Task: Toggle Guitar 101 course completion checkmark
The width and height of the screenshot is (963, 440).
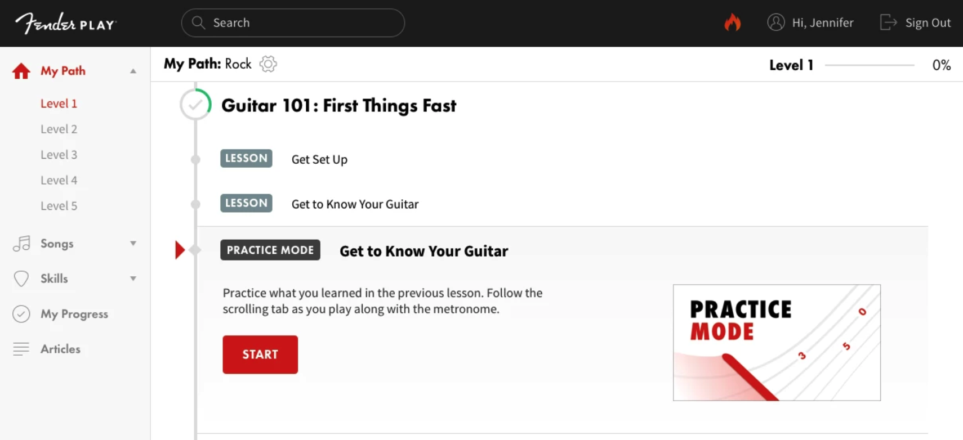Action: 195,105
